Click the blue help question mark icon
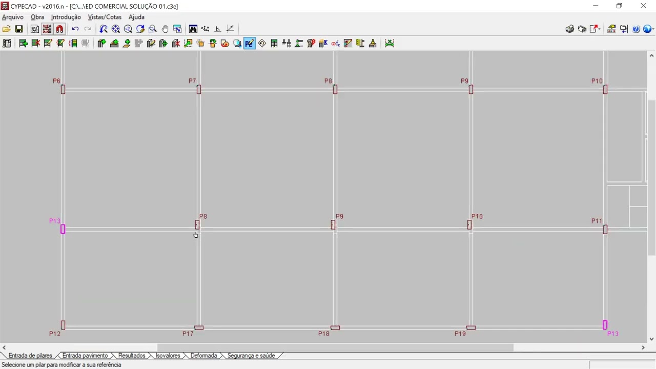656x369 pixels. click(636, 29)
